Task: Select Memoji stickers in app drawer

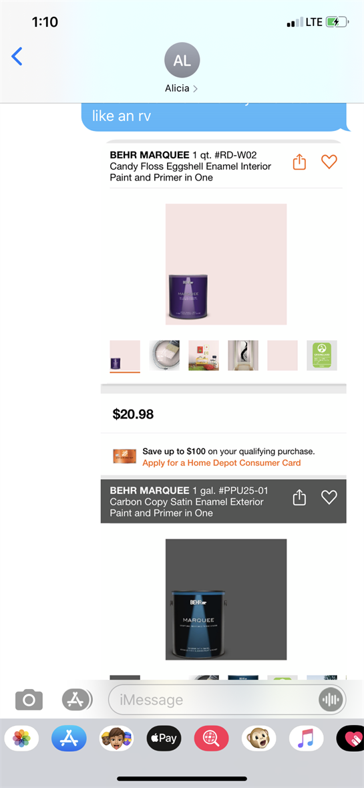Action: point(116,739)
